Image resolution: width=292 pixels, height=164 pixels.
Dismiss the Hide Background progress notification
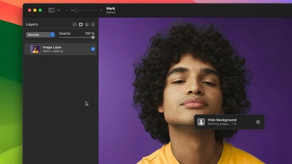258,122
